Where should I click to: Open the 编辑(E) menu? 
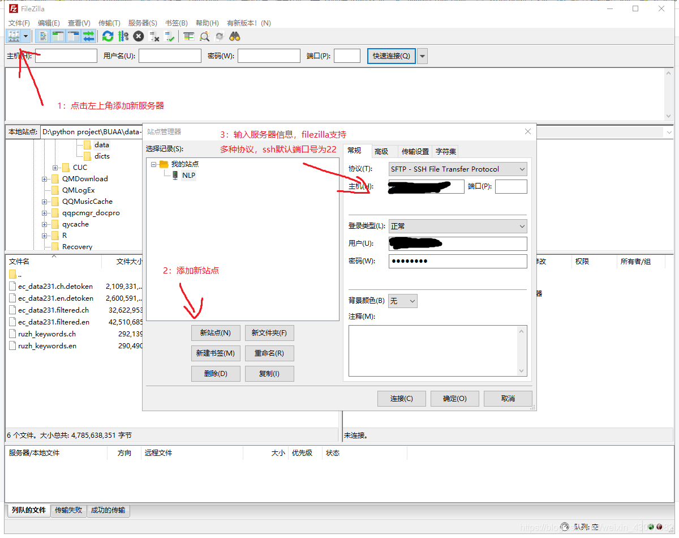49,23
